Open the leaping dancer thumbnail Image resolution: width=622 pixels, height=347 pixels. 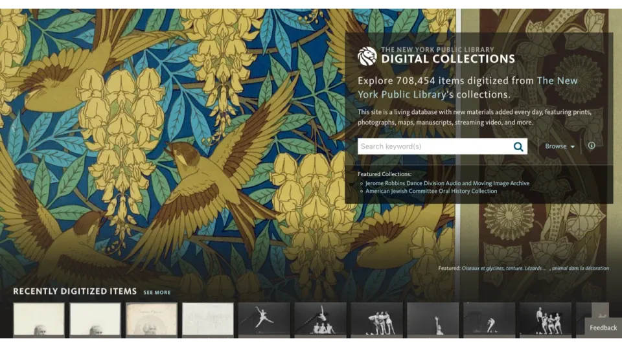[x=264, y=320]
